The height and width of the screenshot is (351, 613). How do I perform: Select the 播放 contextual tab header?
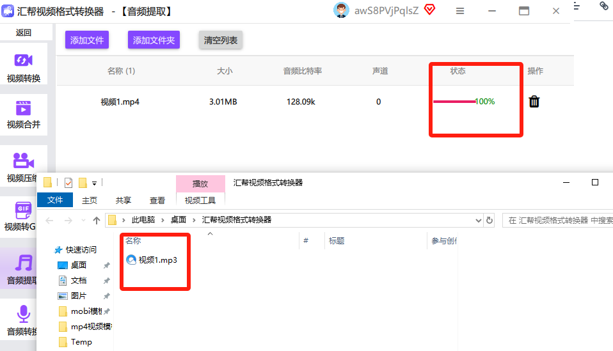pos(200,183)
